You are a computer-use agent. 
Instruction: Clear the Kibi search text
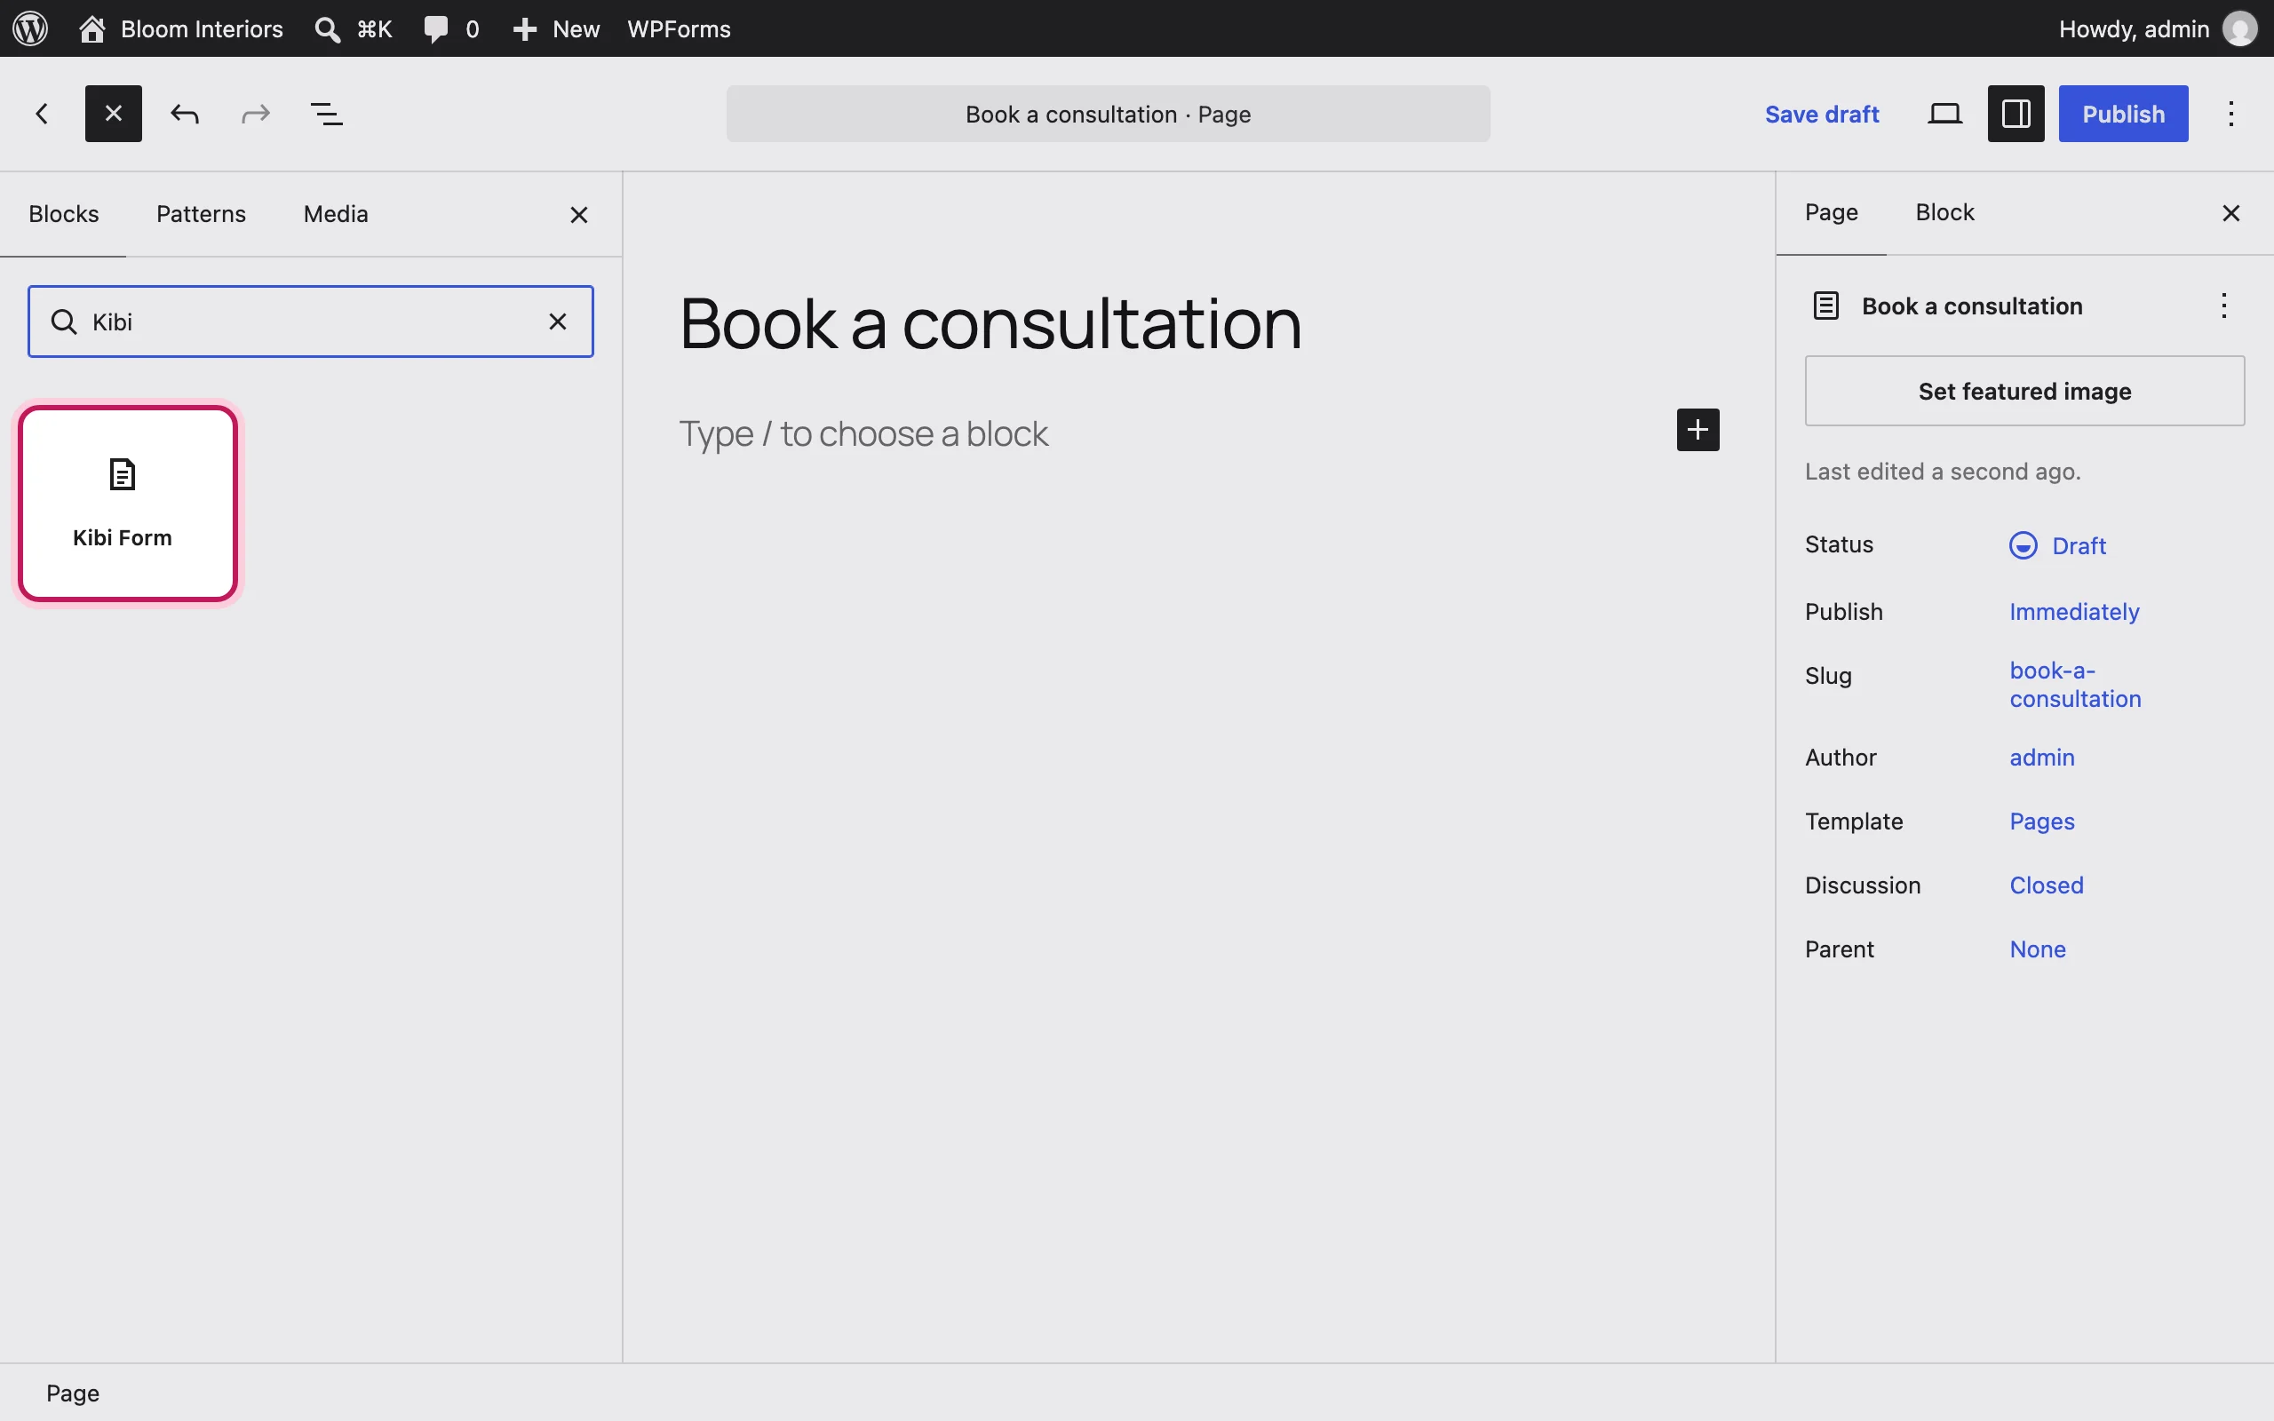[558, 322]
